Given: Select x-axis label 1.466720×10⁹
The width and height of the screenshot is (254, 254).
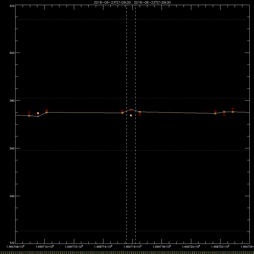Looking at the screenshot, I should point(191,247).
